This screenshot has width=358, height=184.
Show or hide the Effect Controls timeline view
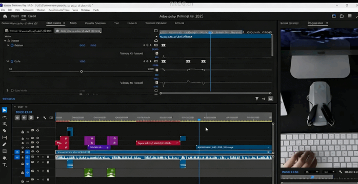point(156,31)
